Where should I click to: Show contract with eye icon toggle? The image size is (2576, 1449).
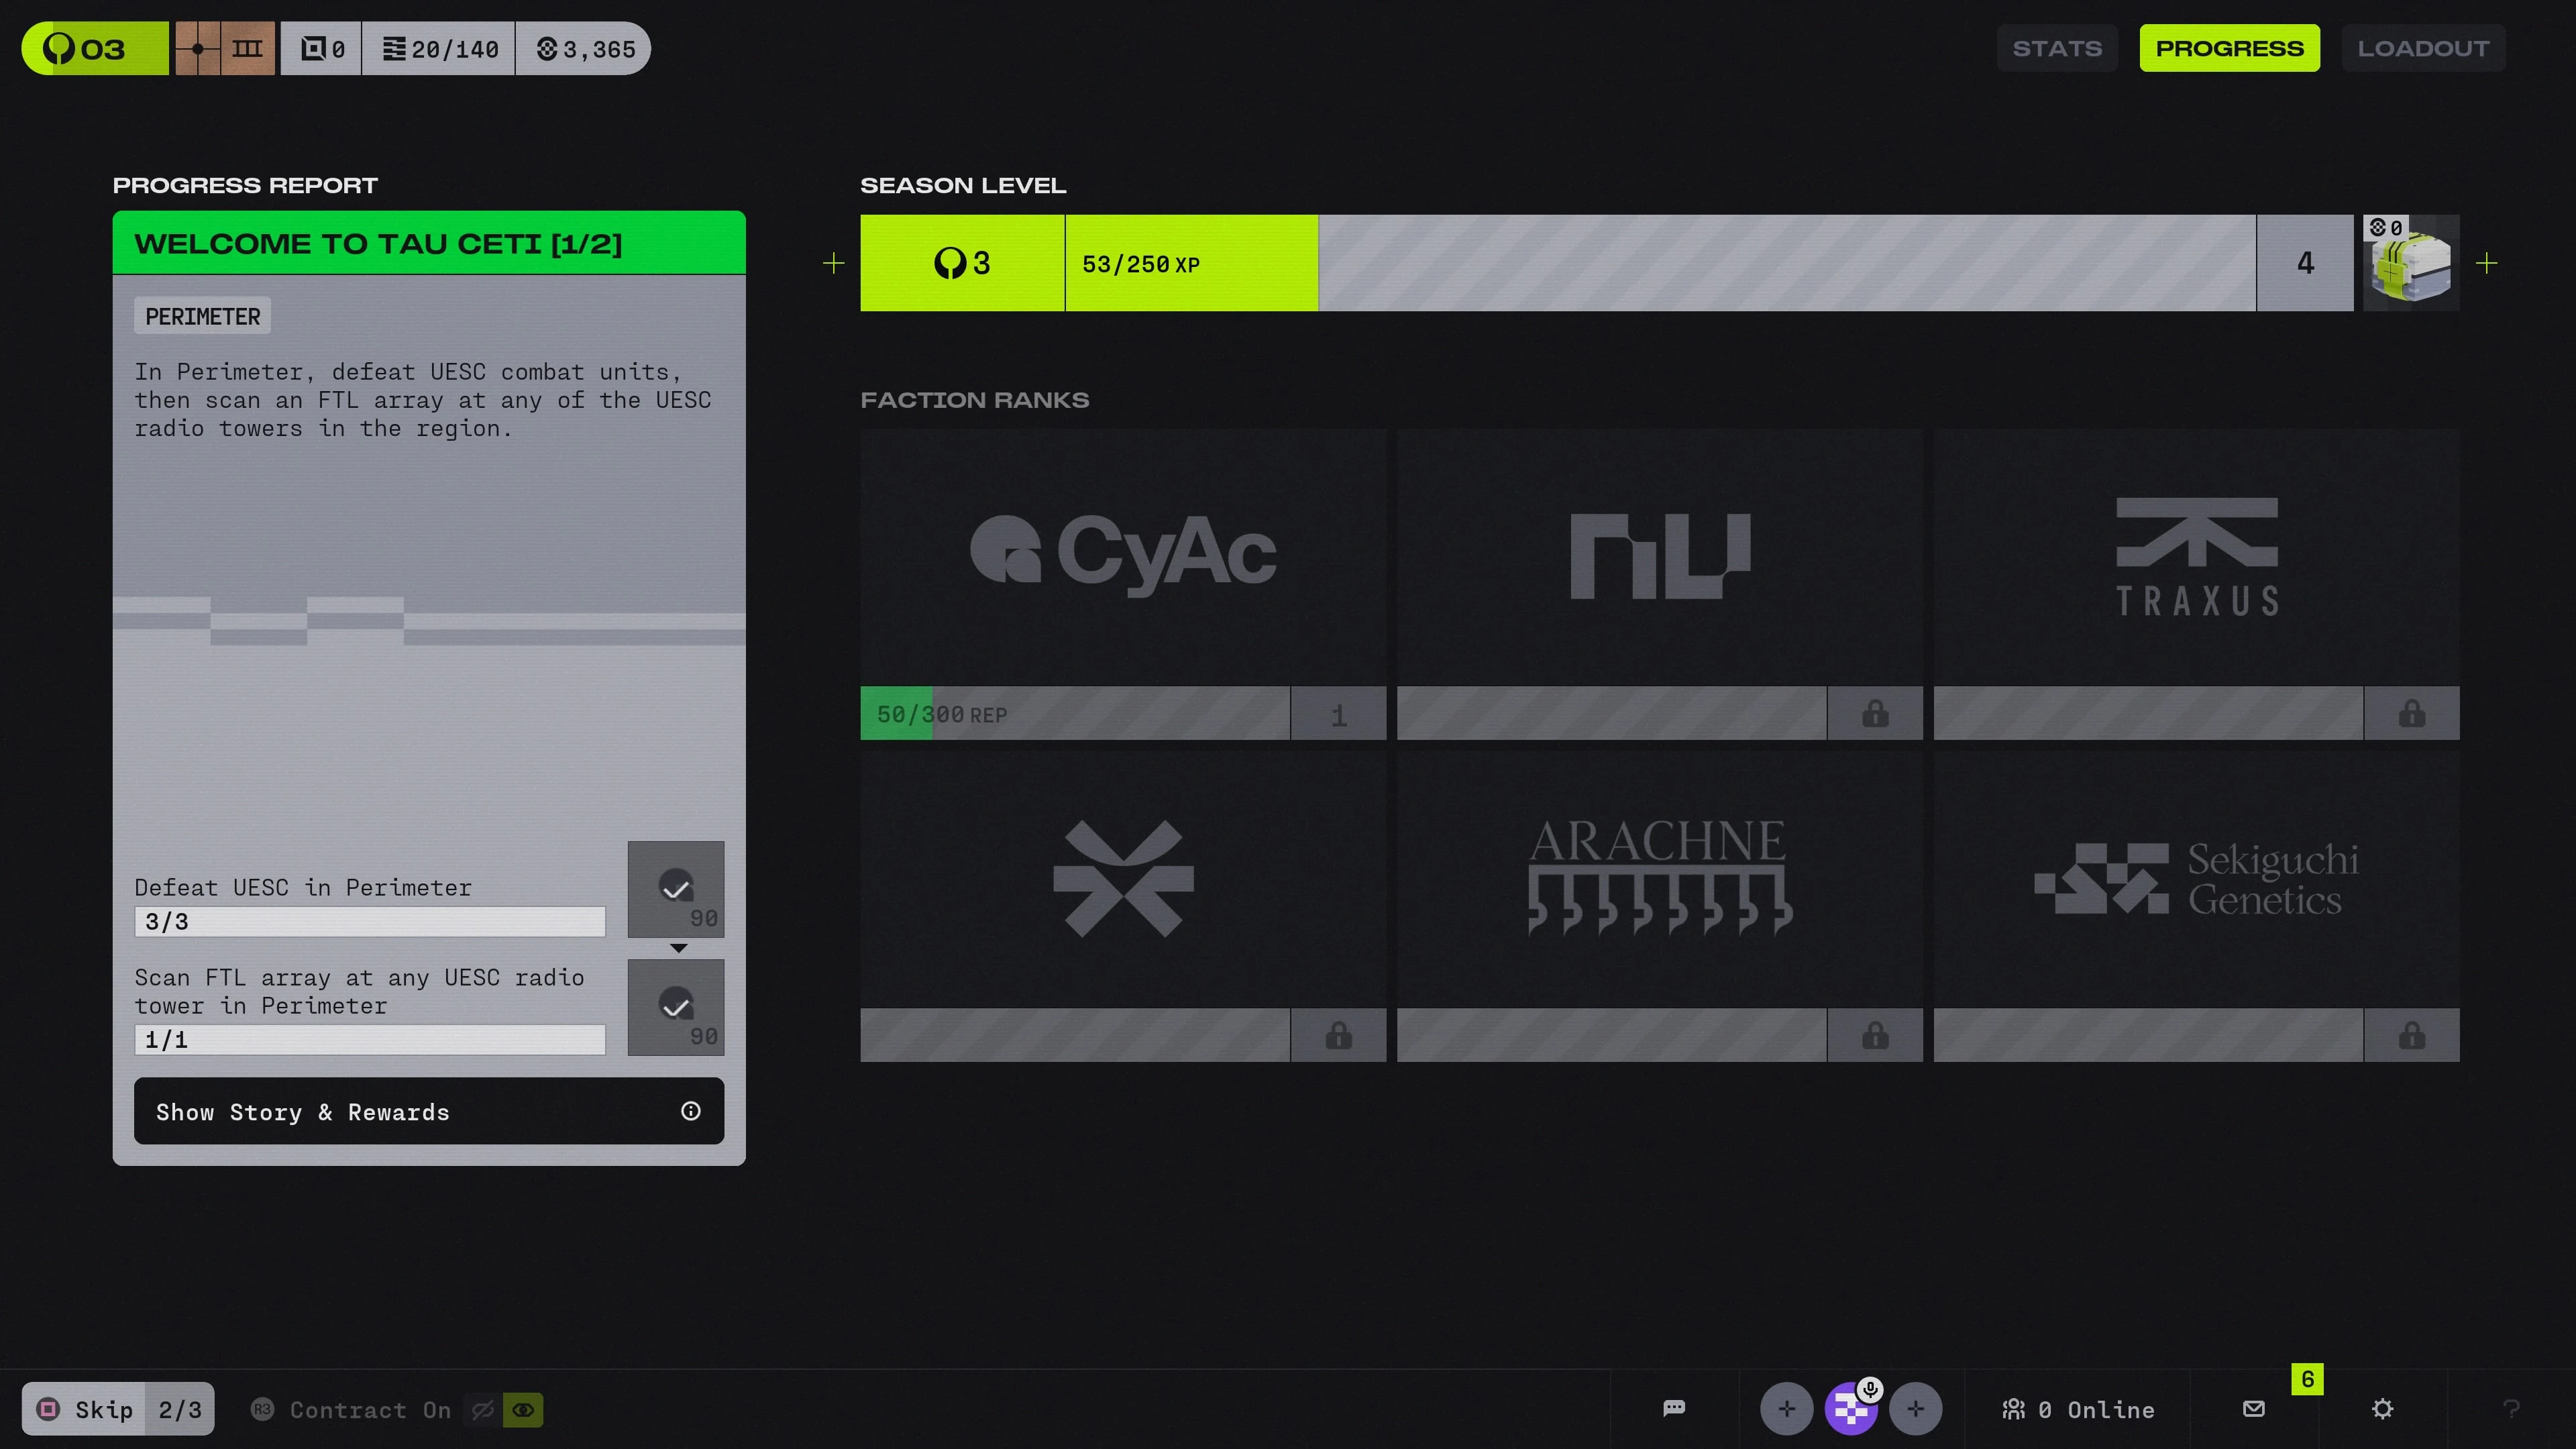click(523, 1409)
